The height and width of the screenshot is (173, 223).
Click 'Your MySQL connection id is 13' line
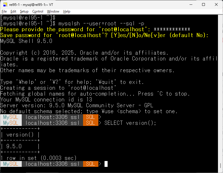46,99
